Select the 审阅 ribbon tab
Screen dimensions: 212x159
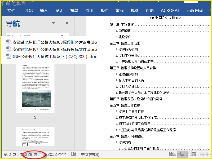120,10
